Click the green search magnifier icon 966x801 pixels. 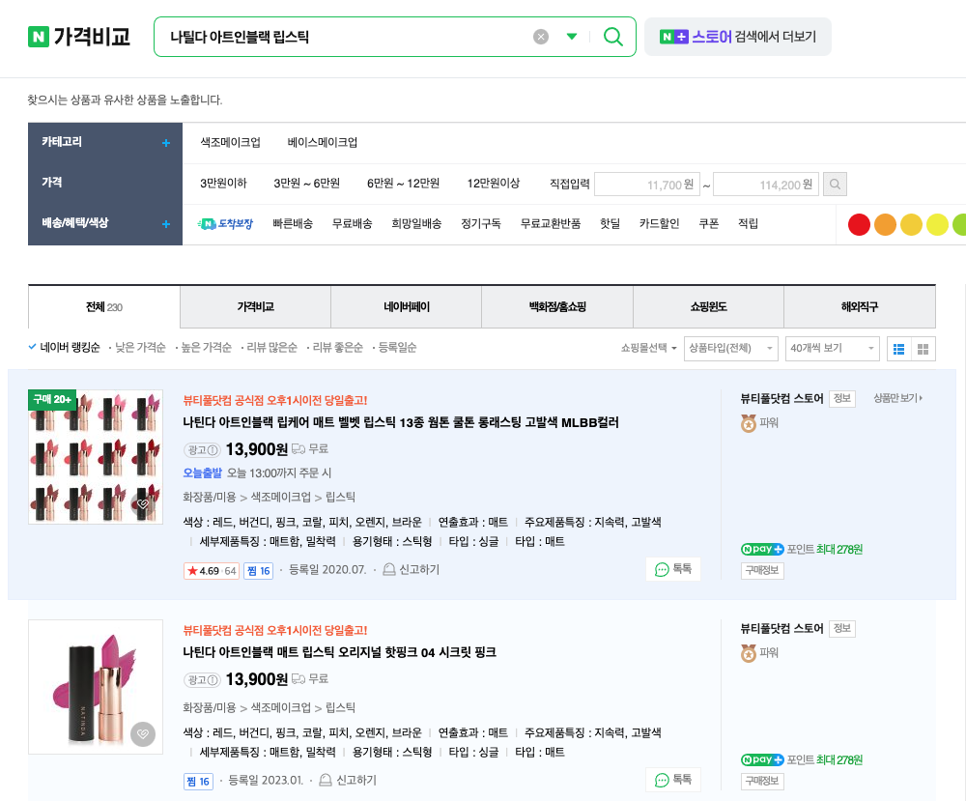(612, 36)
